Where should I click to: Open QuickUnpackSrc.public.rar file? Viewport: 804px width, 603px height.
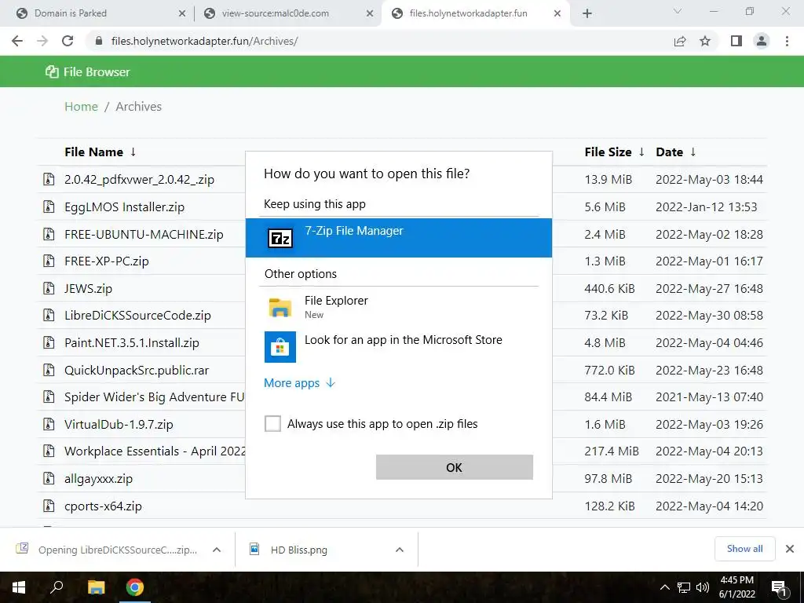click(137, 370)
